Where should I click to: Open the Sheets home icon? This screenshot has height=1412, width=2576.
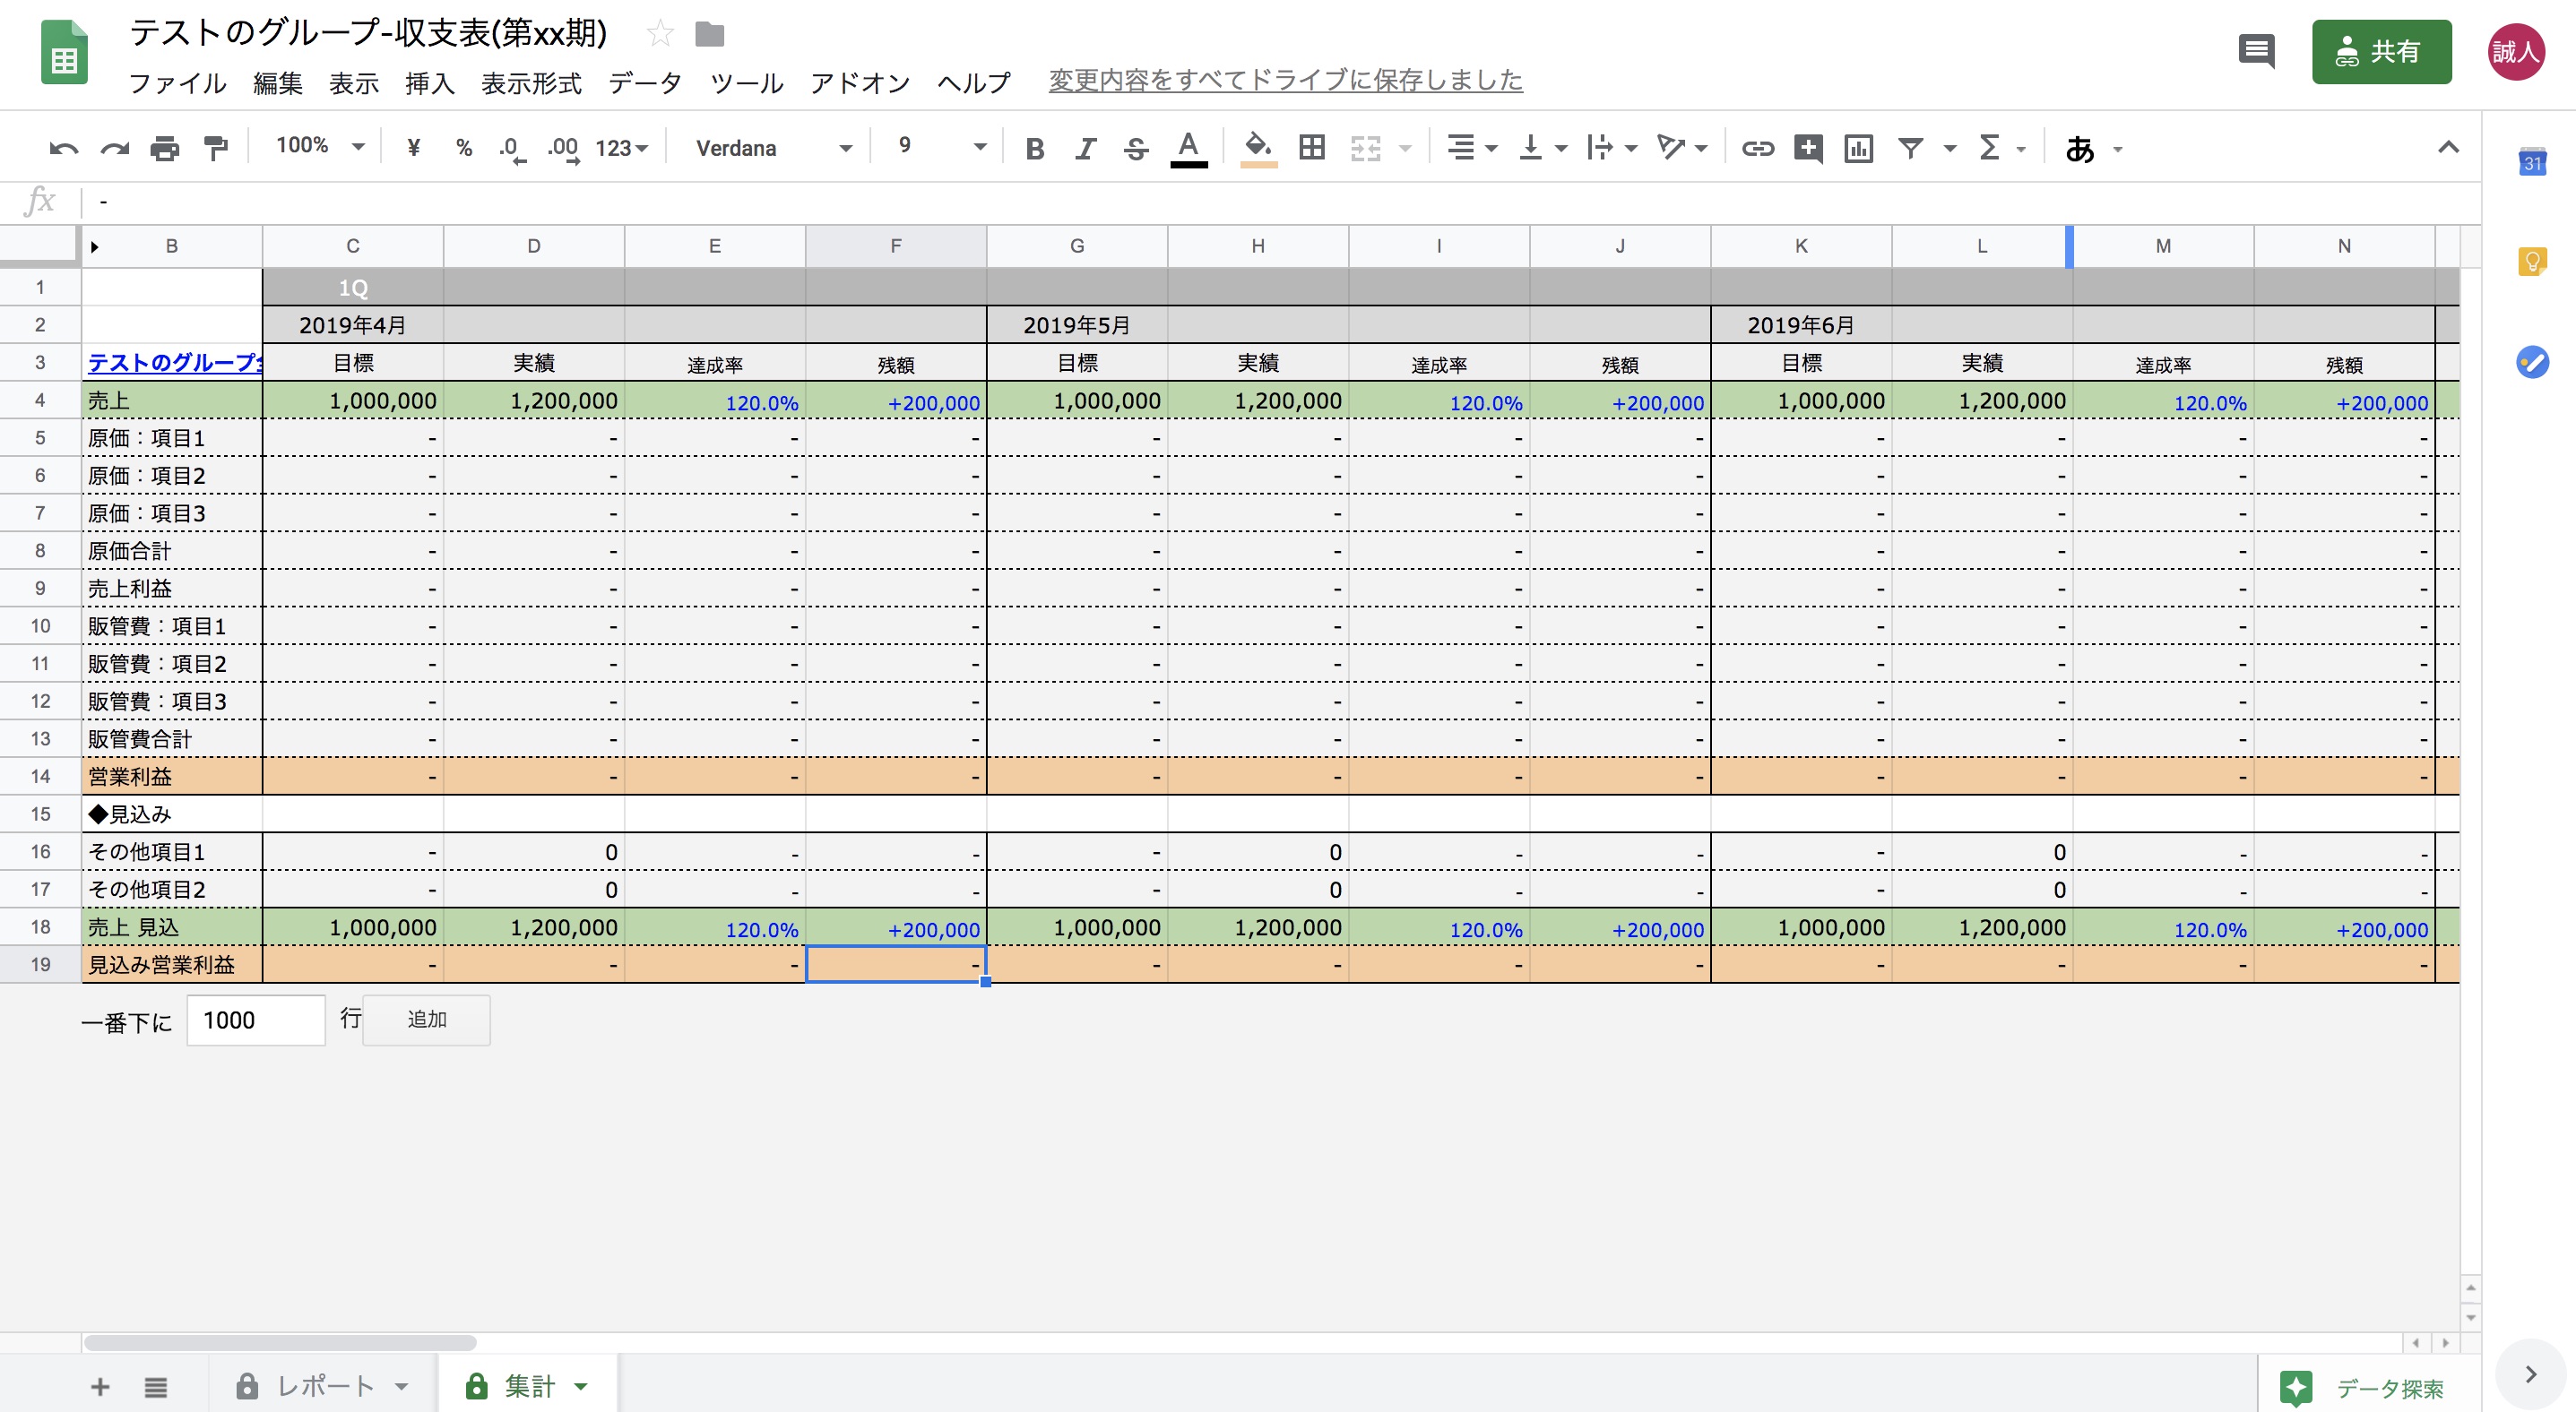pyautogui.click(x=64, y=53)
